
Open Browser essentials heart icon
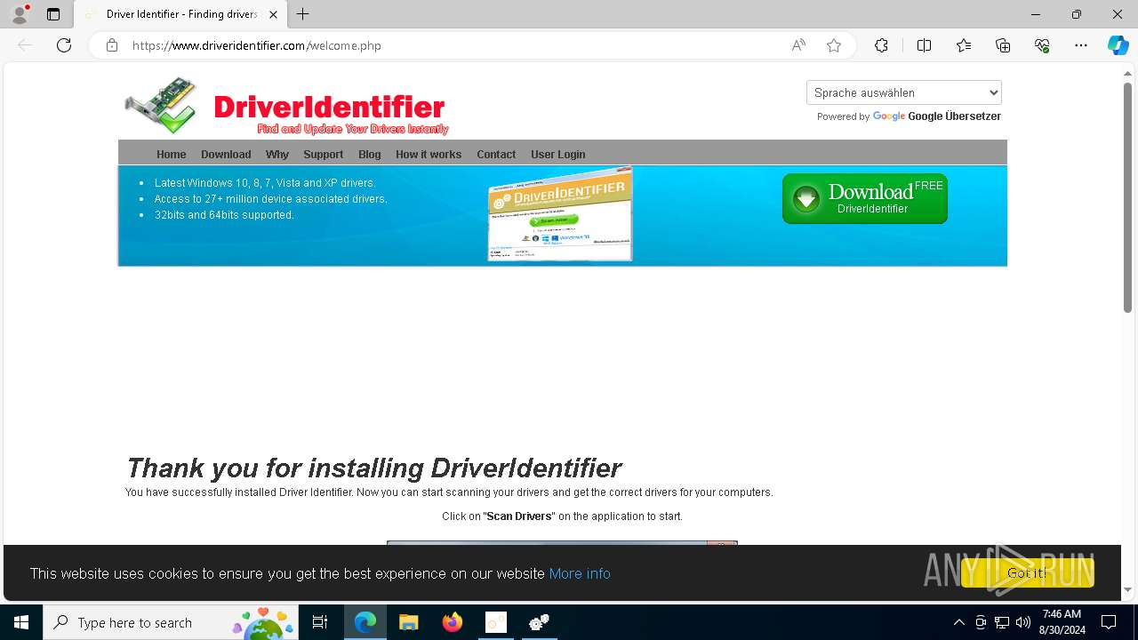point(1042,45)
